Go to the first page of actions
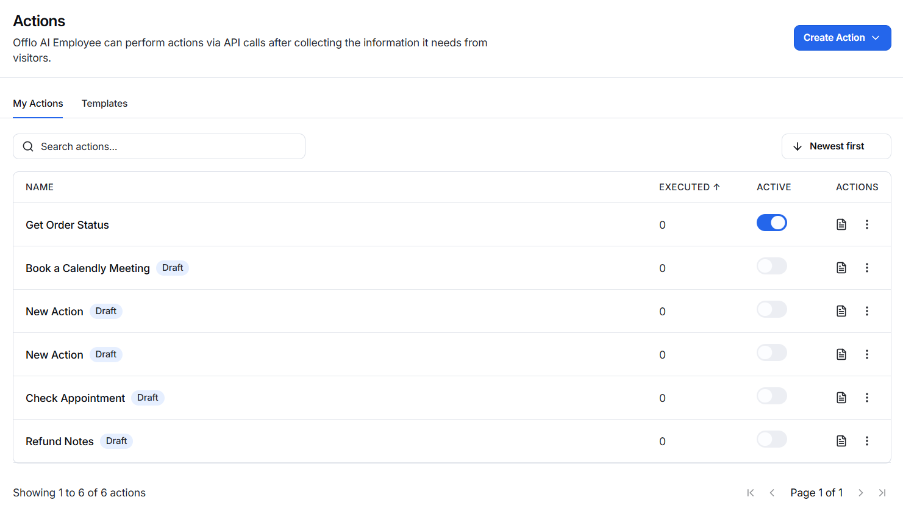Image resolution: width=903 pixels, height=508 pixels. pyautogui.click(x=751, y=493)
